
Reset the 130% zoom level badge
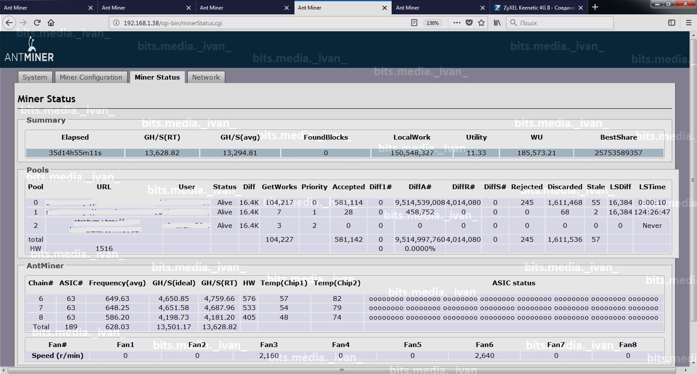click(433, 23)
